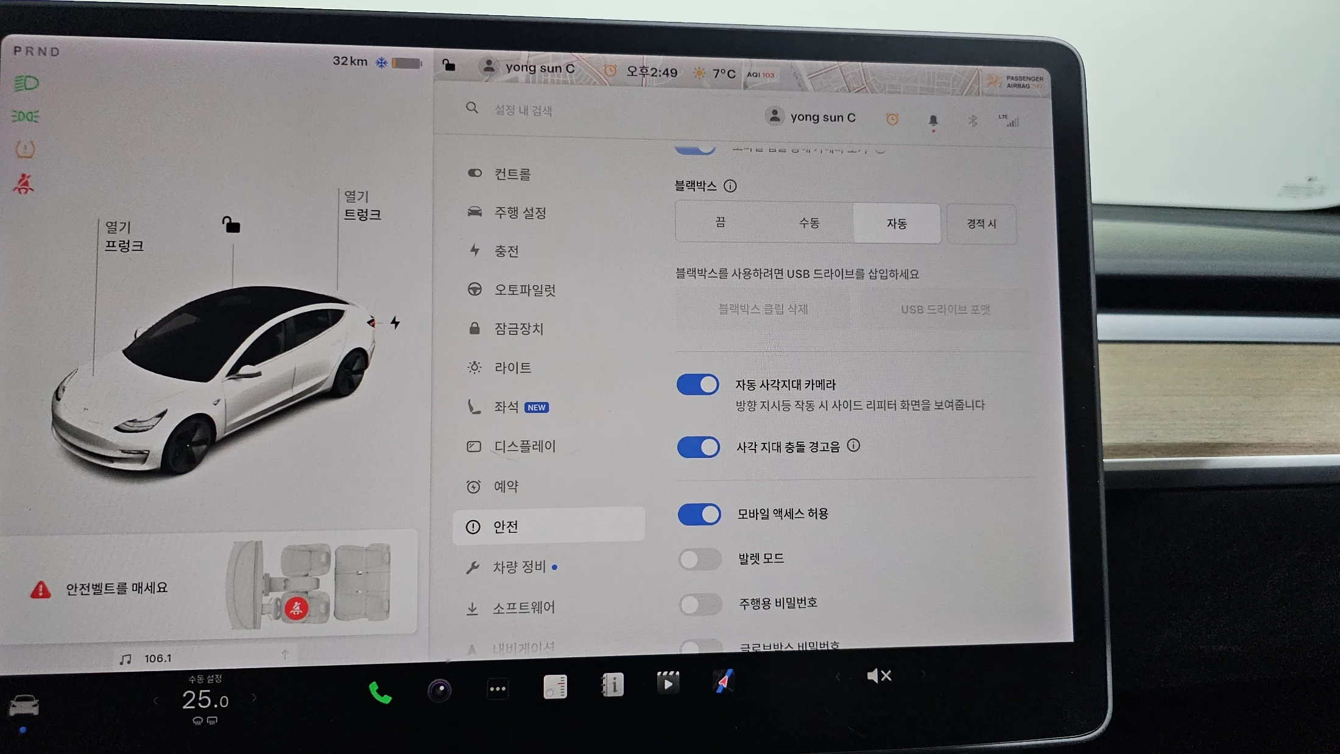
Task: Tap the notification bell icon
Action: [933, 121]
